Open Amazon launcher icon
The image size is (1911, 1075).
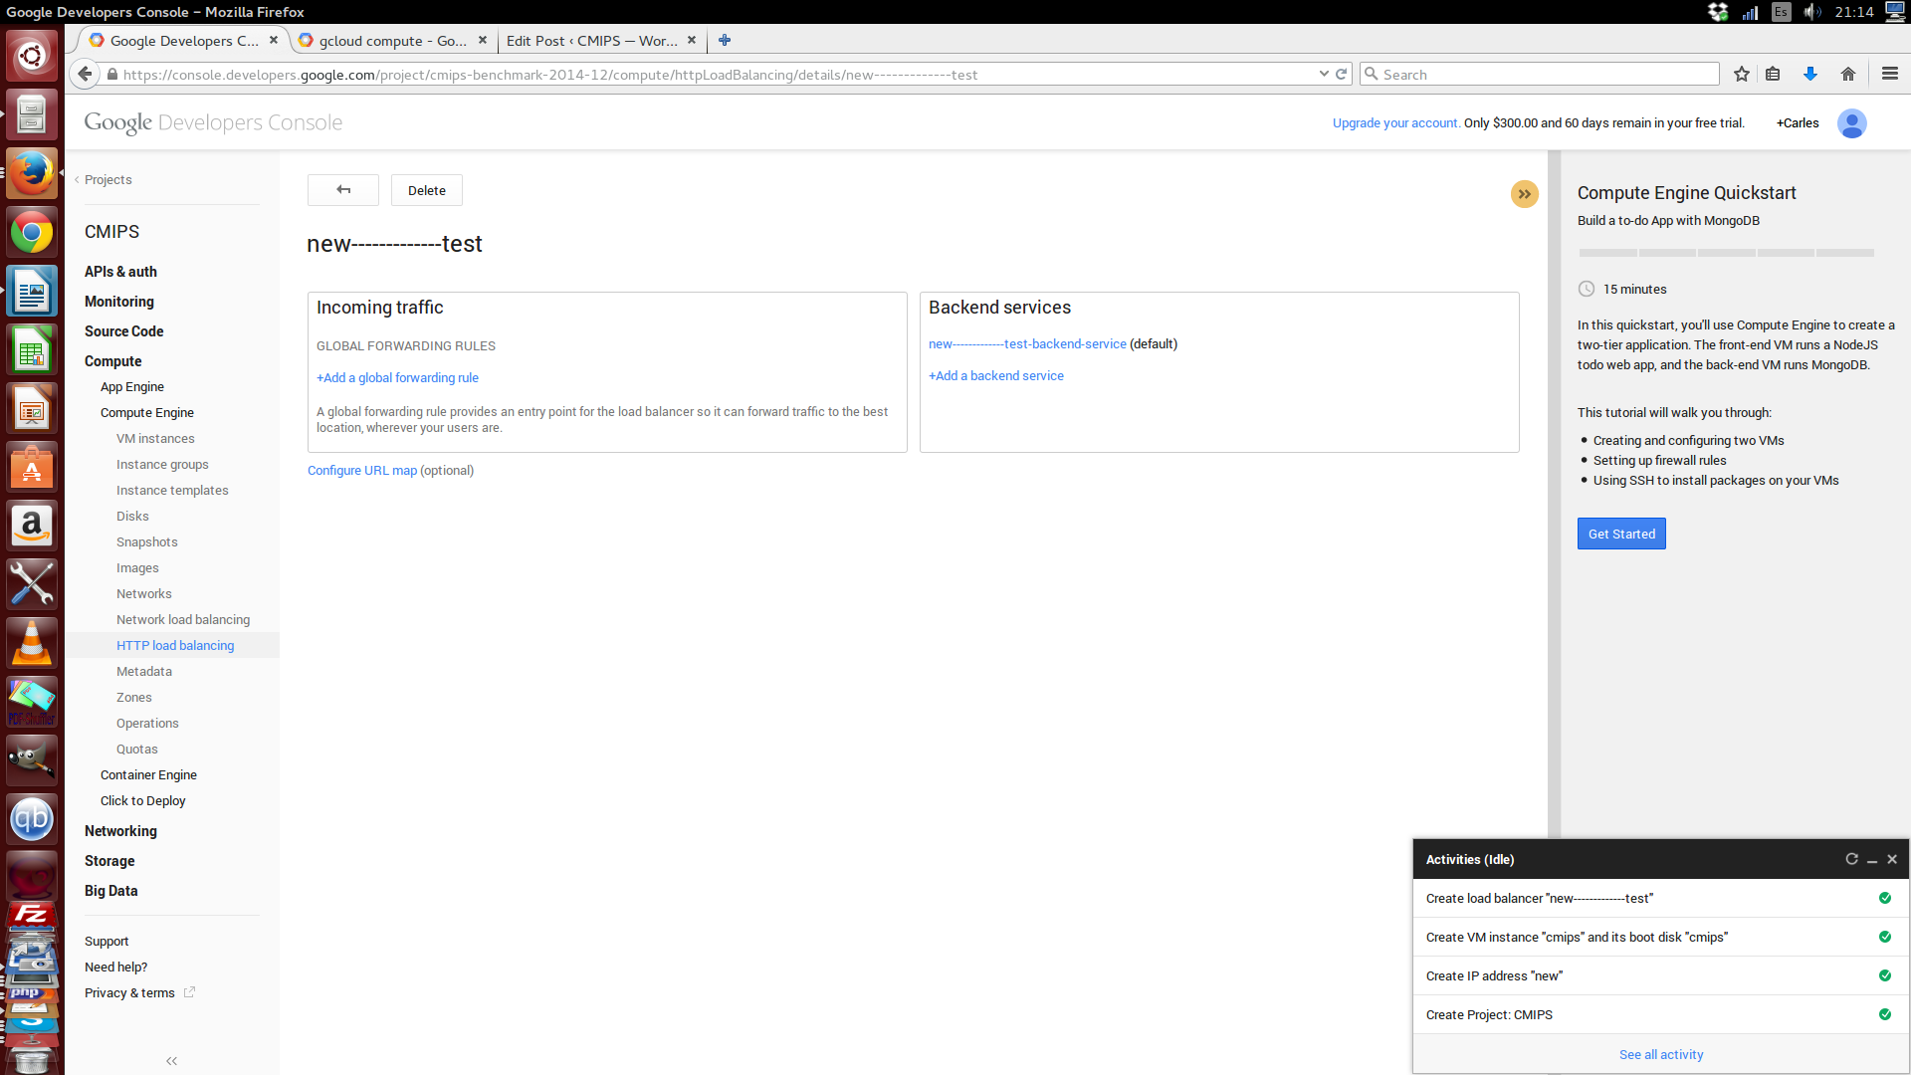[32, 527]
